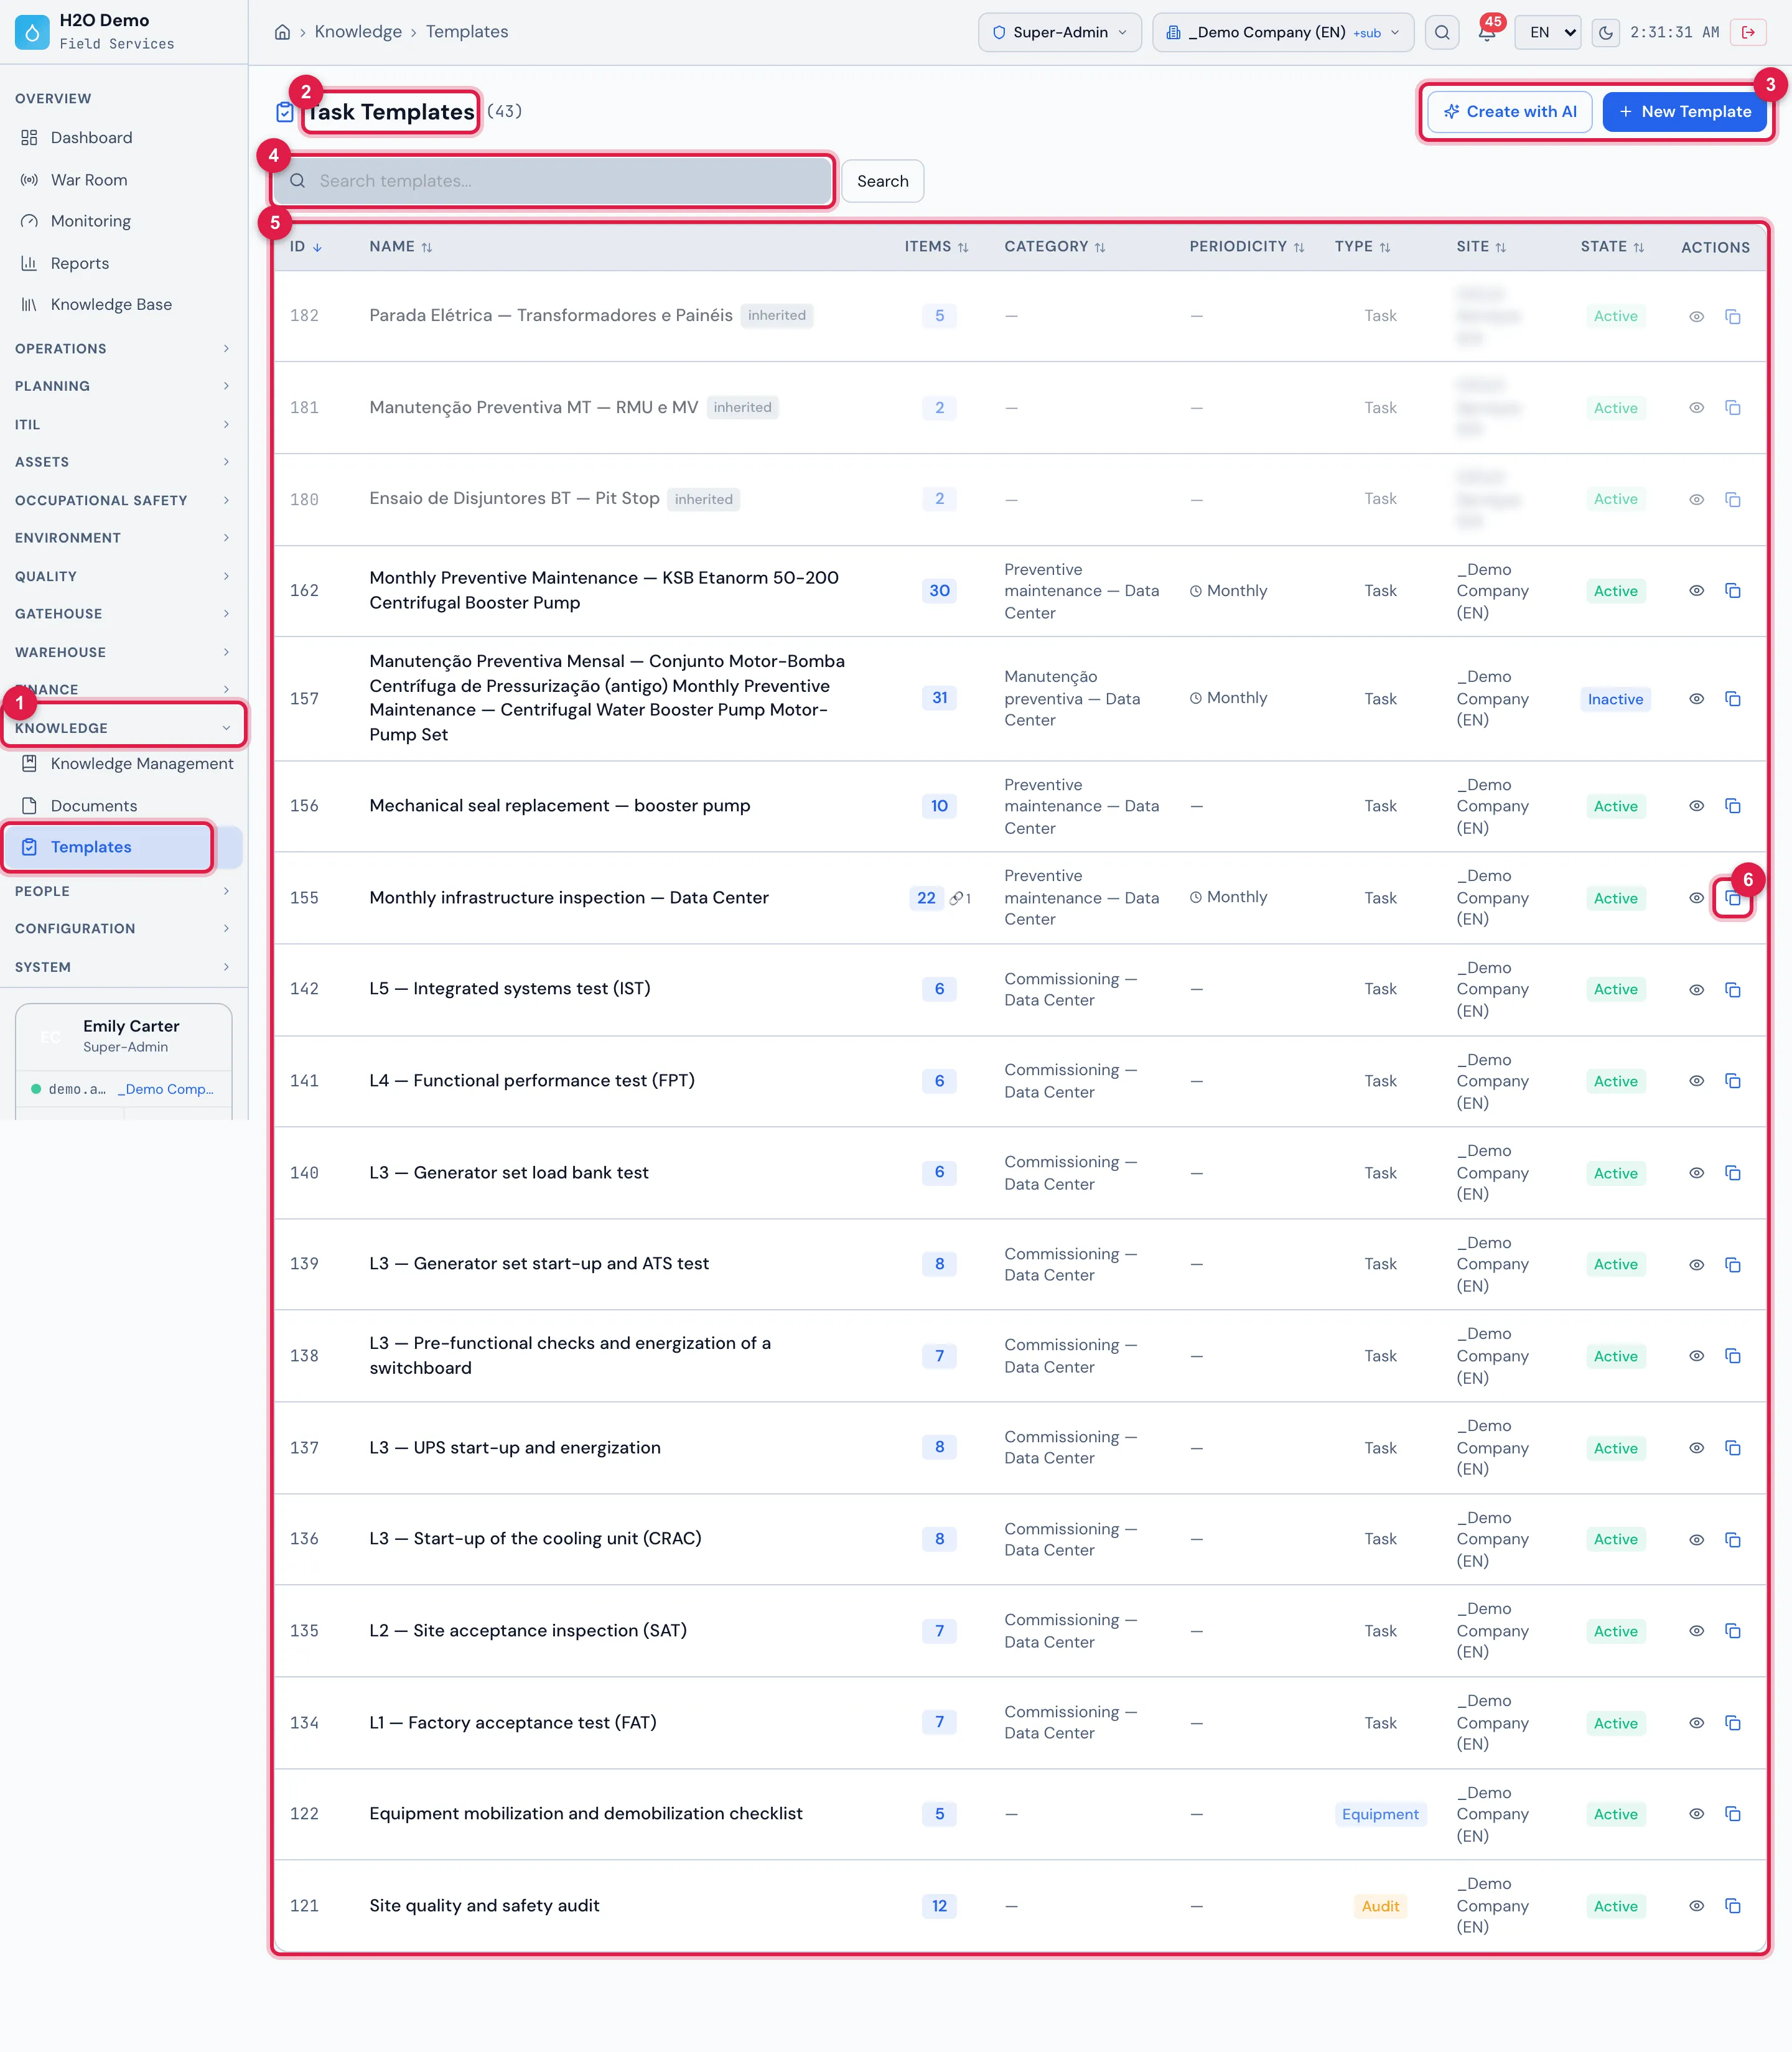Screen dimensions: 1792x2052
Task: Expand the OPERATIONS sidebar section
Action: [124, 349]
